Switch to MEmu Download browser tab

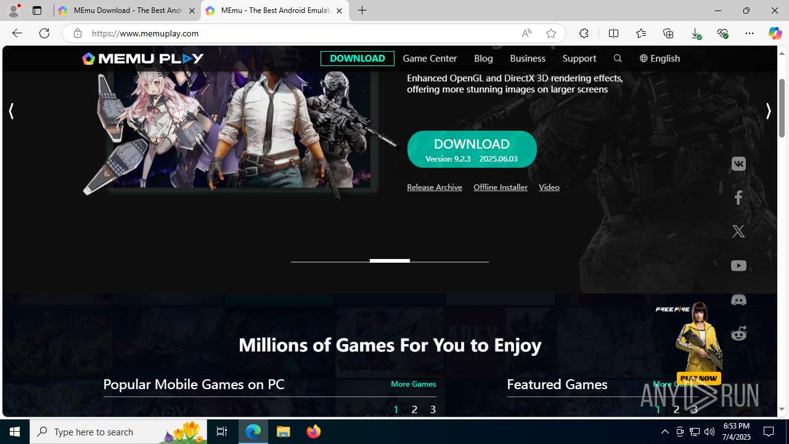click(x=128, y=10)
